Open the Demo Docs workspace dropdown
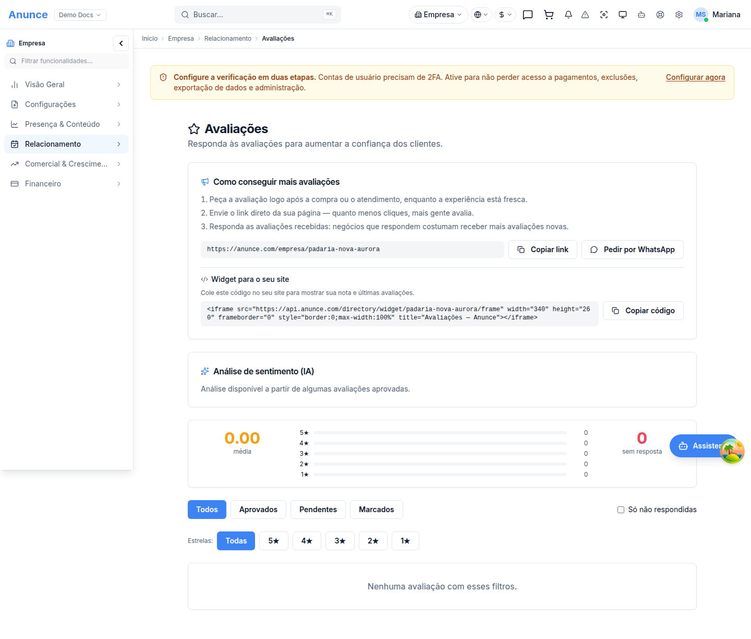This screenshot has height=639, width=751. [x=80, y=15]
